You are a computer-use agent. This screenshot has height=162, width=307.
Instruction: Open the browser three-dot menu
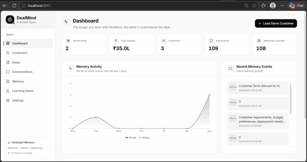click(282, 6)
